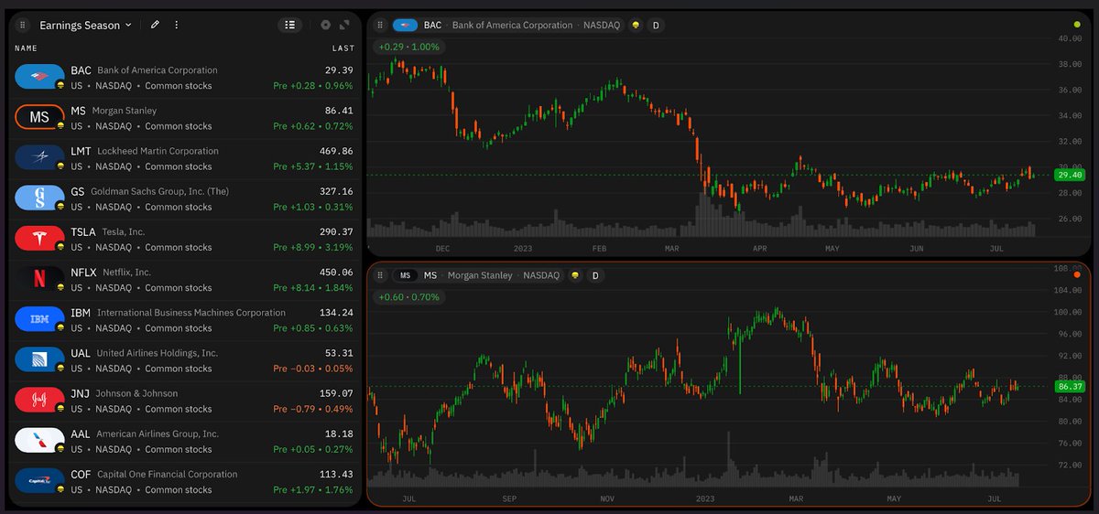
Task: Click the NFLX last price 450.06
Action: tap(336, 272)
